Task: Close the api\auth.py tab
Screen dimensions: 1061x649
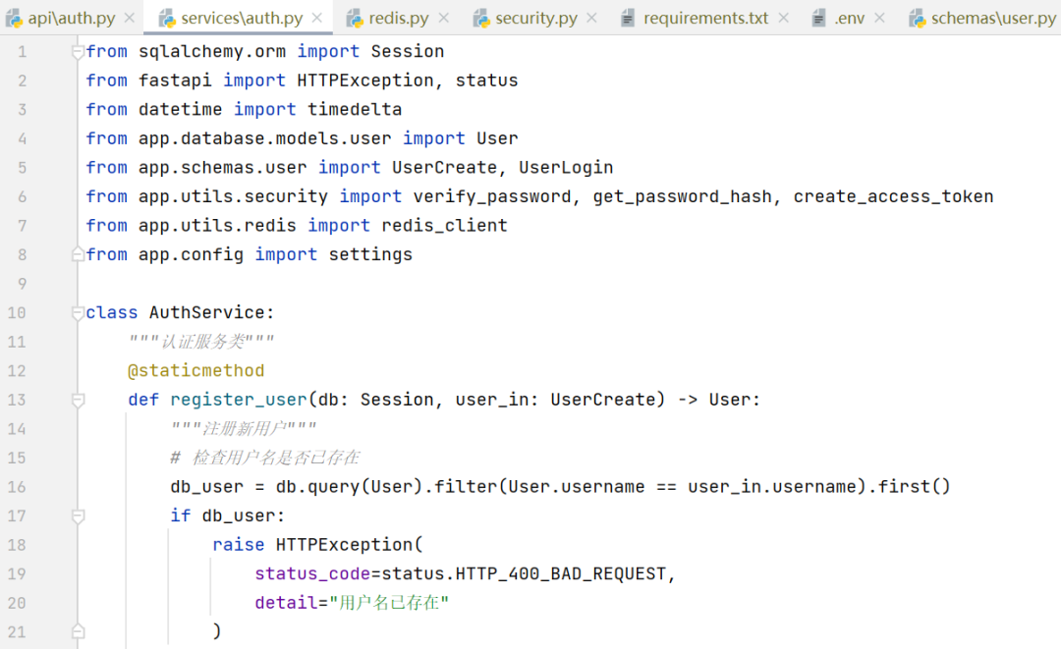Action: point(128,17)
